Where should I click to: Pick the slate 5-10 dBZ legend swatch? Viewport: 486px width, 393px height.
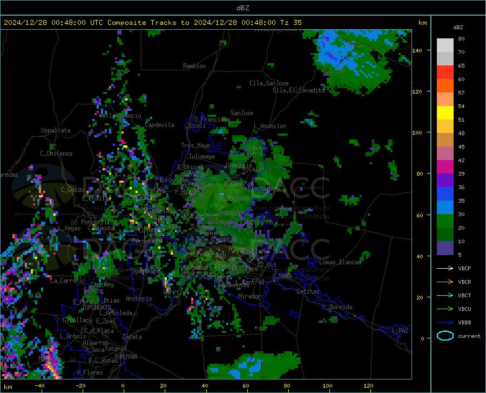pos(445,248)
